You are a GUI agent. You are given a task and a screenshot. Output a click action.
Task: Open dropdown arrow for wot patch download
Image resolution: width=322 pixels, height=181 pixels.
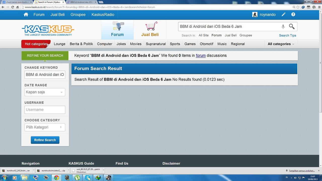click(x=103, y=170)
